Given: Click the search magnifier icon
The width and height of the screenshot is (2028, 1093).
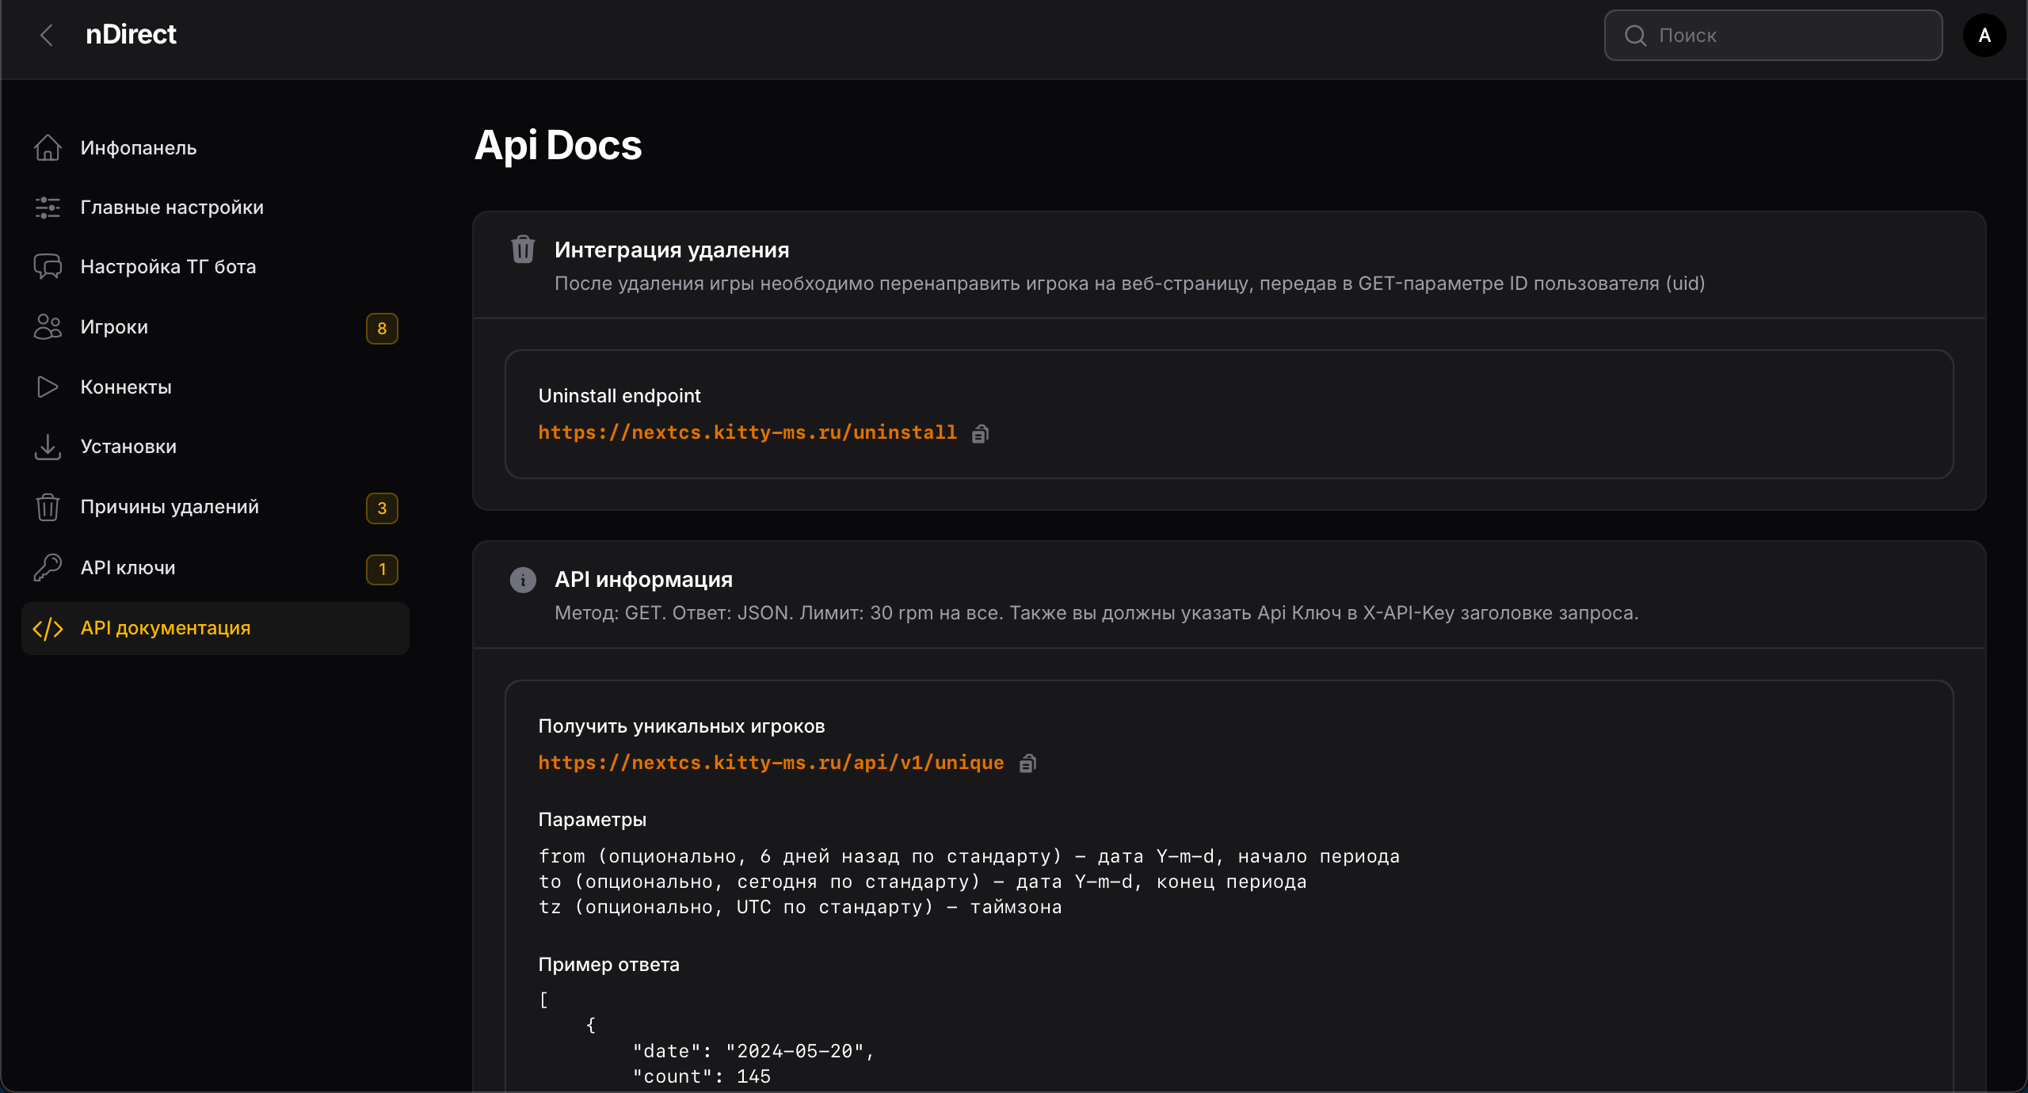Looking at the screenshot, I should pos(1635,36).
